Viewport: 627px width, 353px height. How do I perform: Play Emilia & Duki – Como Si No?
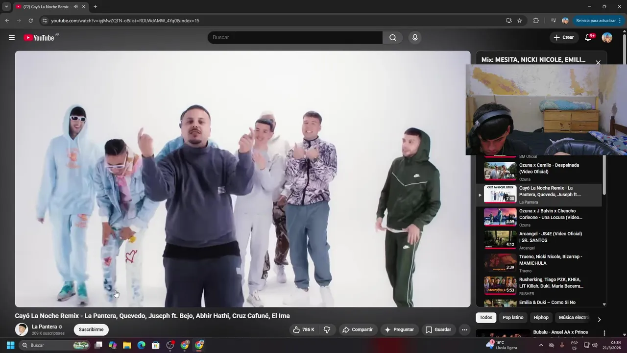click(539, 303)
